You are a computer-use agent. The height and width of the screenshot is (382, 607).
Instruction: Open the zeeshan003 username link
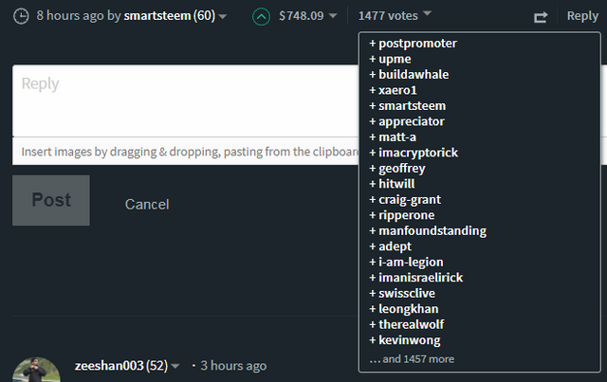(x=109, y=366)
